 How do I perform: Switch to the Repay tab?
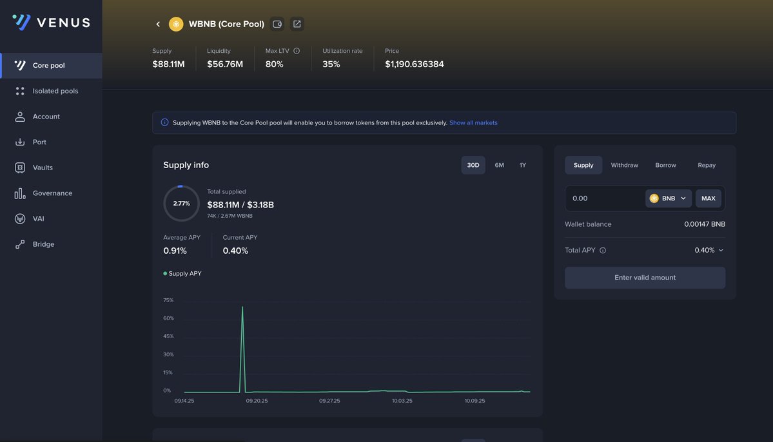tap(707, 165)
